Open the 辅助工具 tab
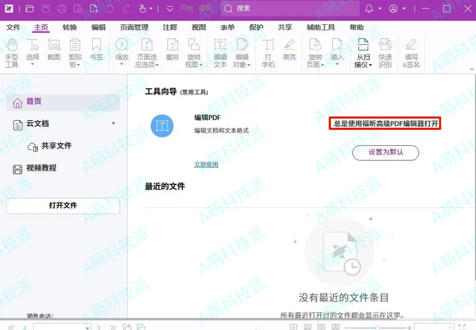476x330 pixels. 321,27
